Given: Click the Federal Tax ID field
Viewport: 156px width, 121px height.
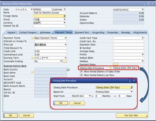Looking at the screenshot, I should (49, 26).
